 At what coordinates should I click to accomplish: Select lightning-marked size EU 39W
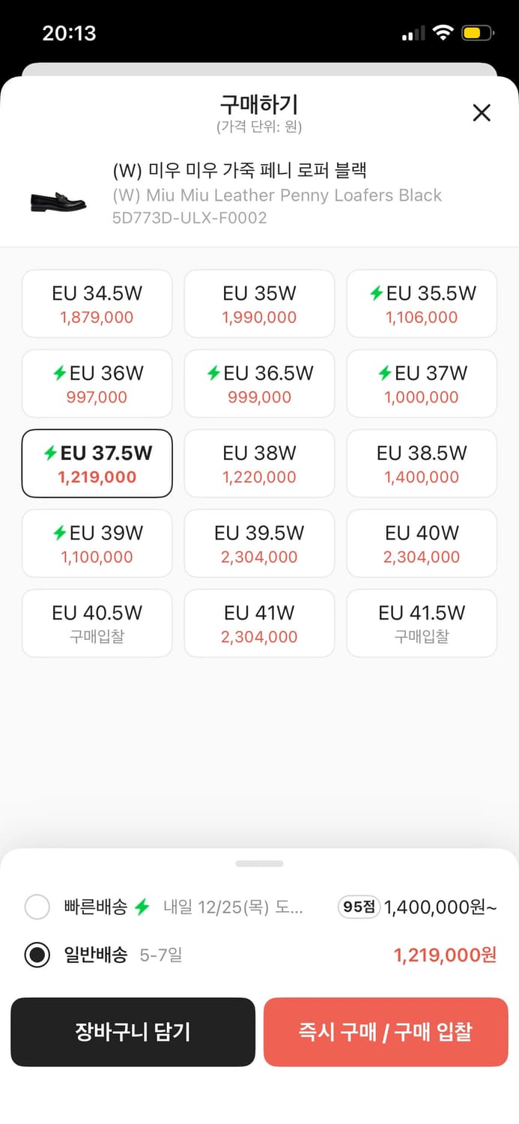[97, 543]
